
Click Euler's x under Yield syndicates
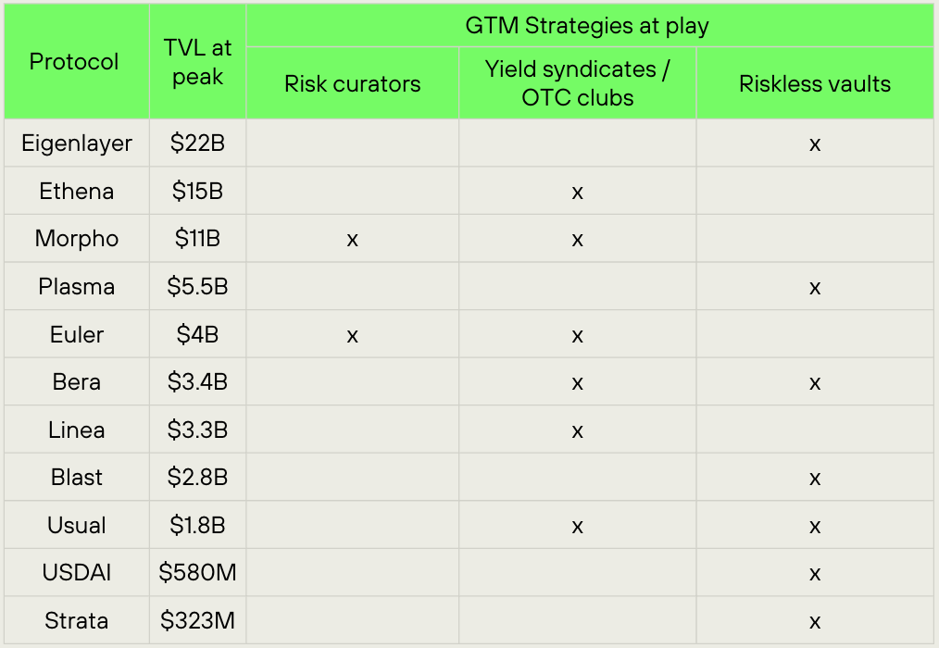(x=577, y=335)
